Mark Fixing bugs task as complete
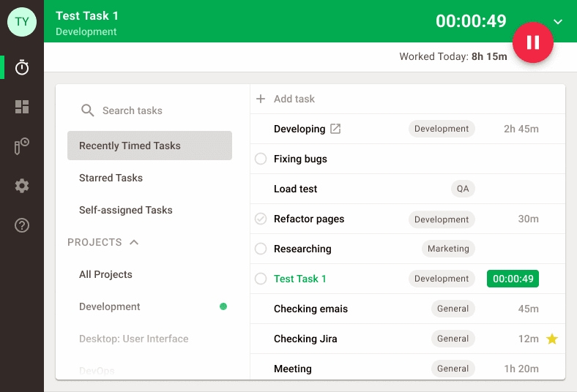The image size is (577, 392). point(260,159)
